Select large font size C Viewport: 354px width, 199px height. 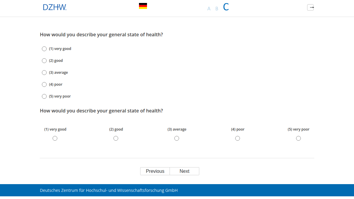click(x=226, y=7)
